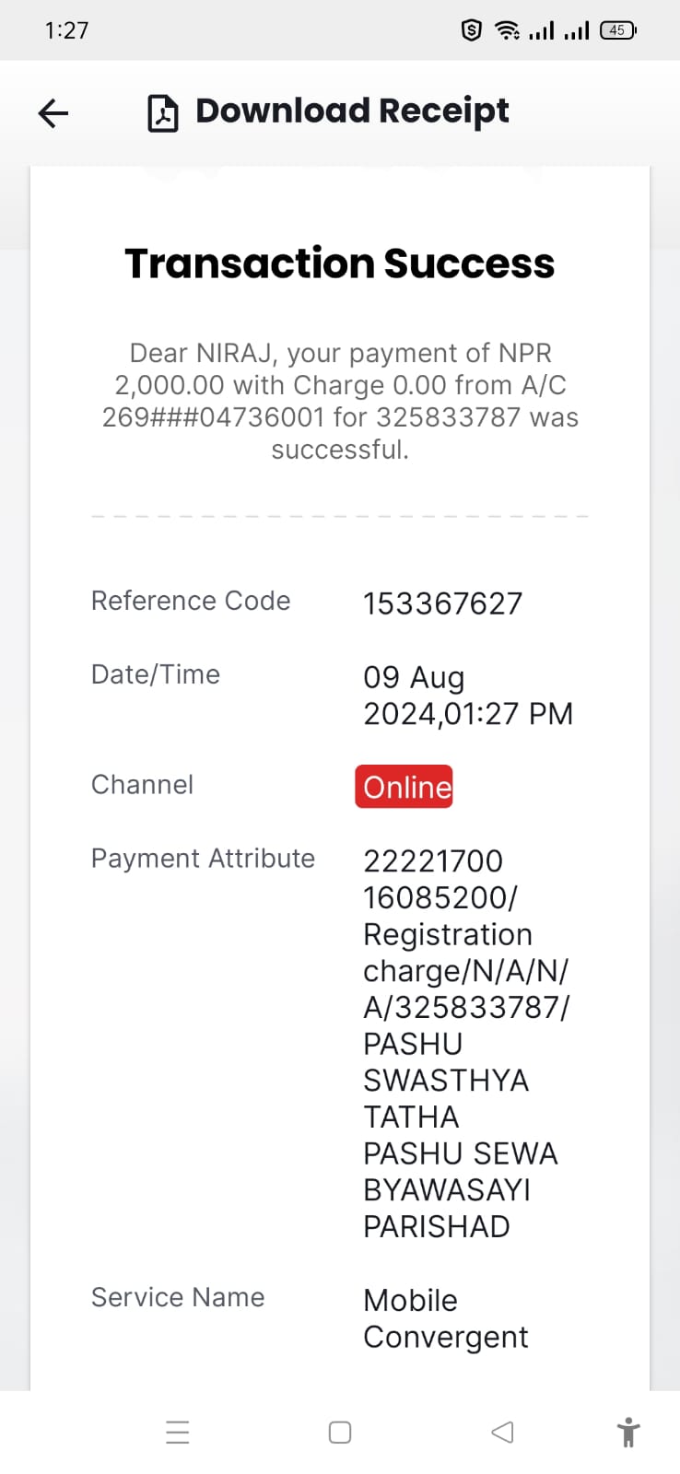Tap the Wi-Fi status icon
This screenshot has height=1474, width=680.
[x=507, y=30]
